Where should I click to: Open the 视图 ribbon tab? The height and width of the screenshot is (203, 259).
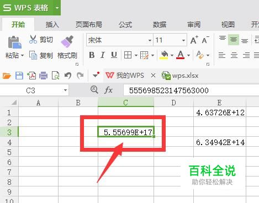(228, 24)
